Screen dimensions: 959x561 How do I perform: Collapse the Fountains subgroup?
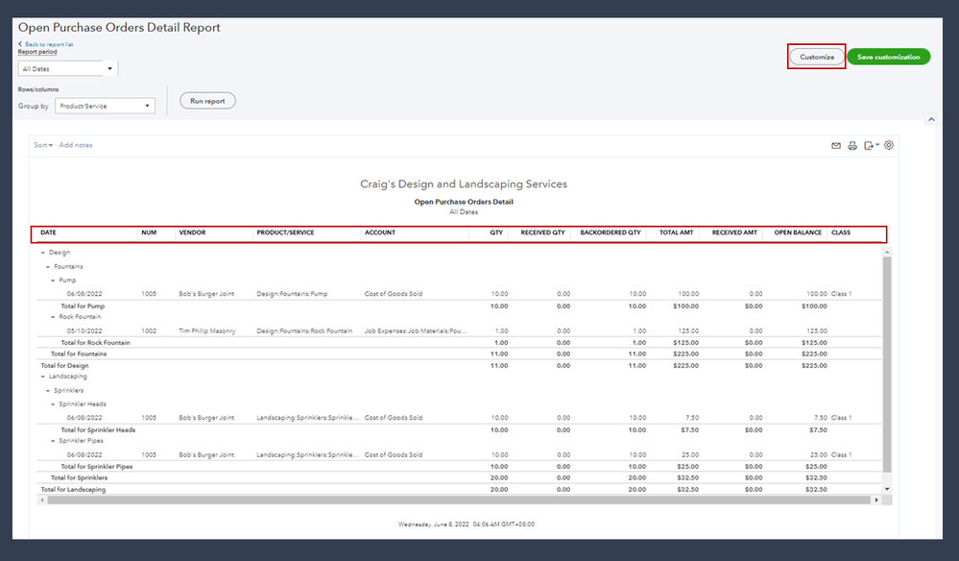pos(48,267)
